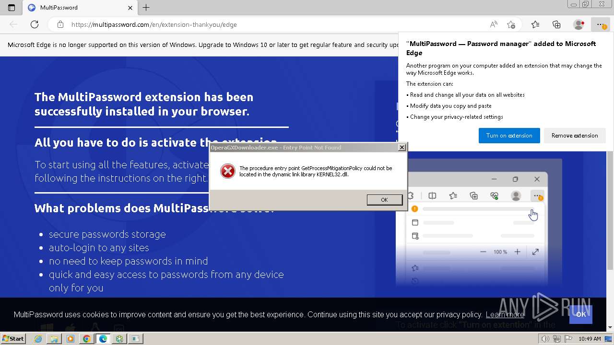Screen dimensions: 614x345
Task: View site information lock icon
Action: click(x=60, y=24)
